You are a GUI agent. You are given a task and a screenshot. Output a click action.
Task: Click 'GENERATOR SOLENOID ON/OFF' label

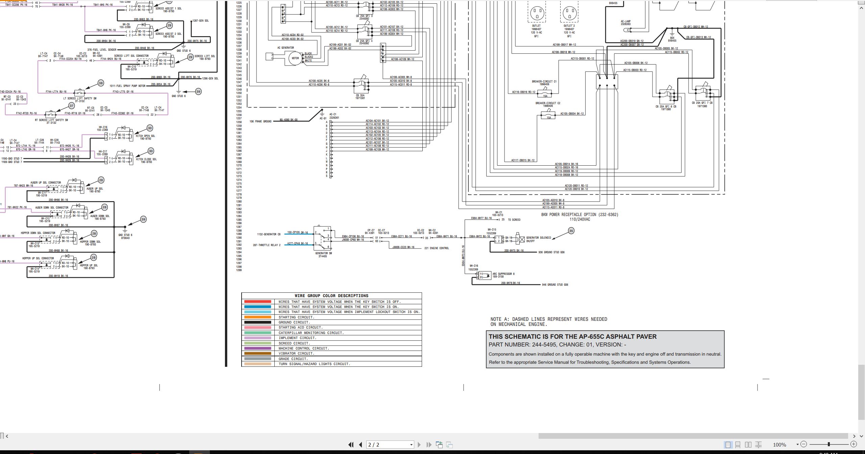(x=539, y=239)
